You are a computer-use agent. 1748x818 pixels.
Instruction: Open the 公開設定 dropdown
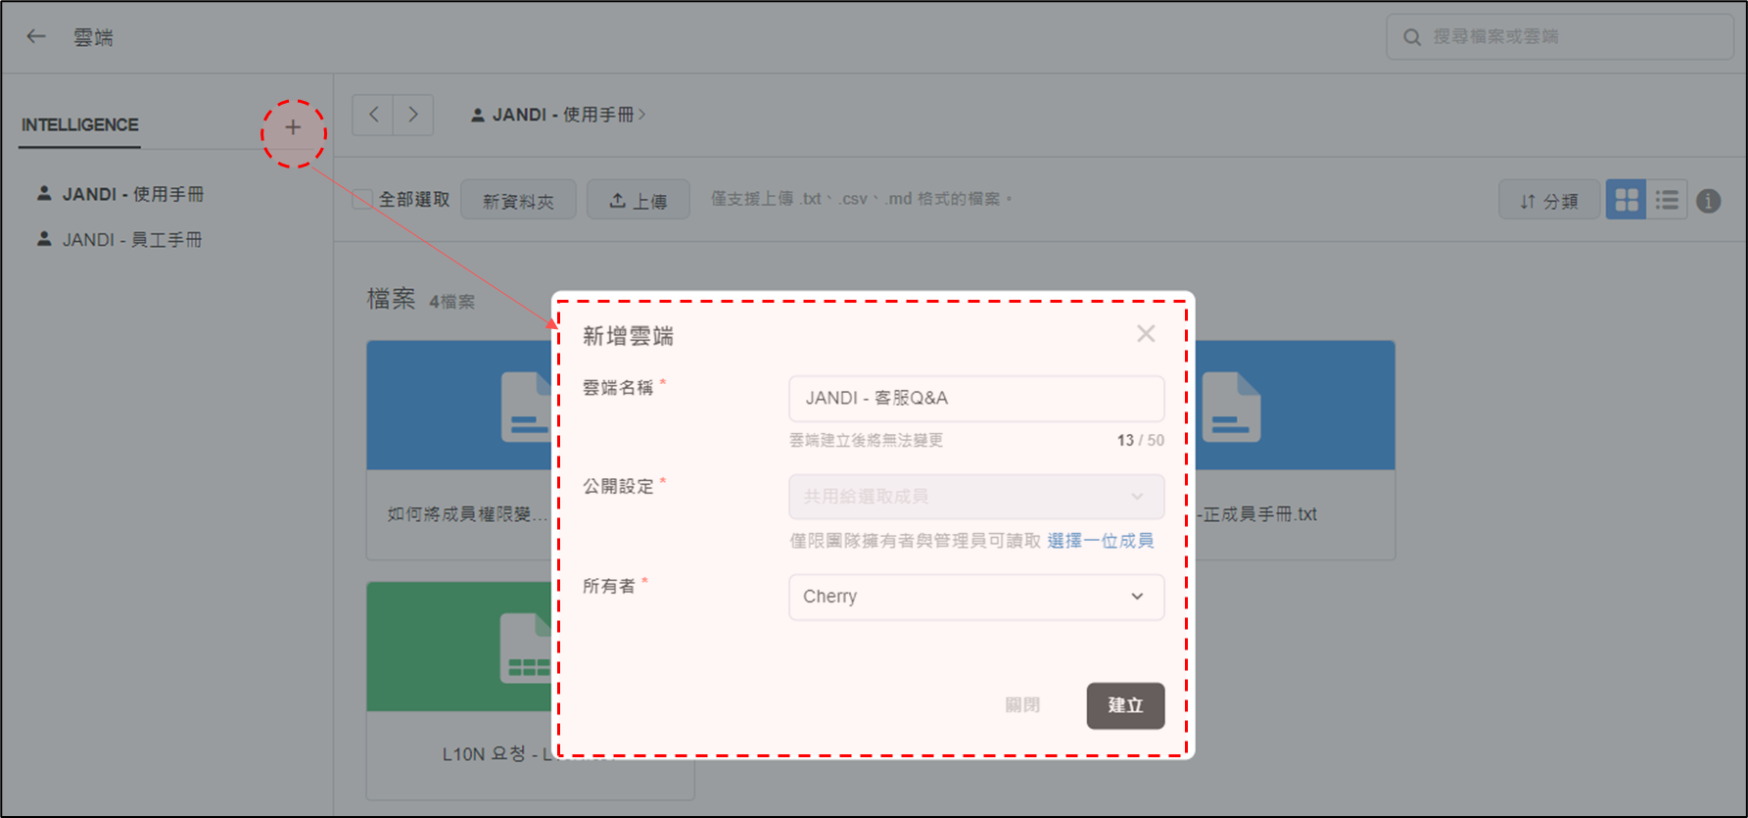click(976, 497)
